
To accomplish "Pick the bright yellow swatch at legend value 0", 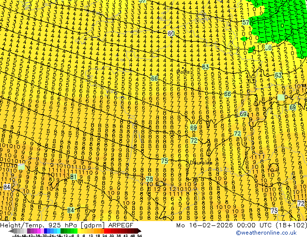I will coord(79,231).
